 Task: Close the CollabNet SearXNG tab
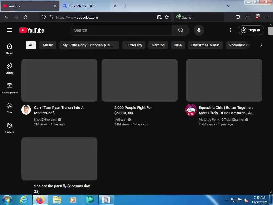115,6
